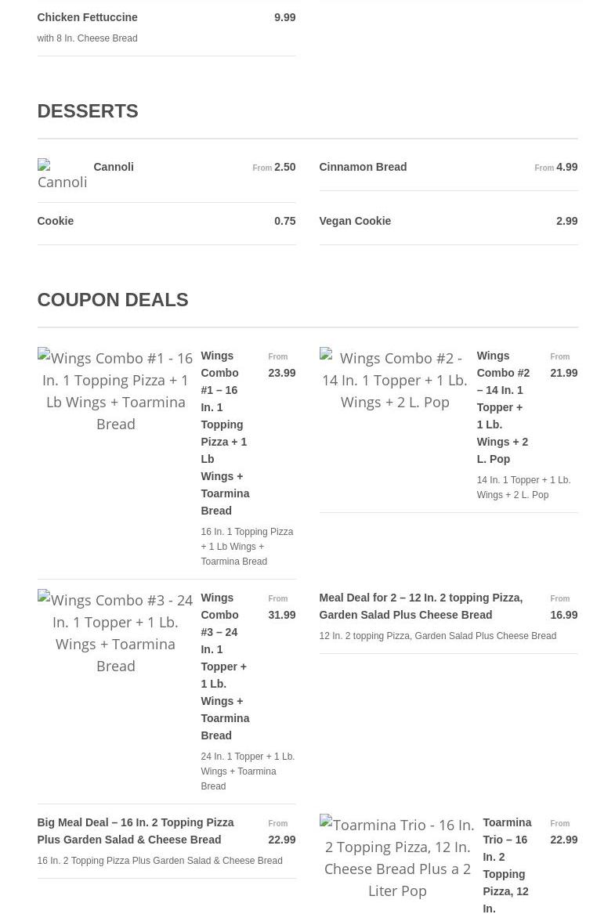Click the 16.99 Meal Deal price

pyautogui.click(x=564, y=615)
